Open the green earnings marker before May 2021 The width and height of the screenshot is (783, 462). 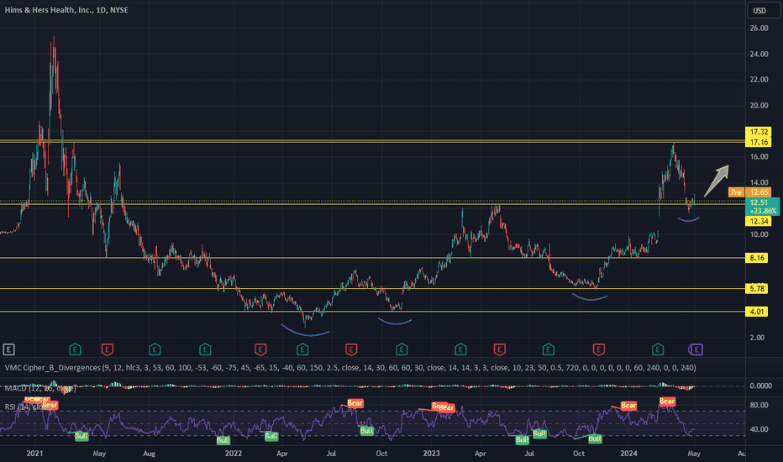click(75, 349)
